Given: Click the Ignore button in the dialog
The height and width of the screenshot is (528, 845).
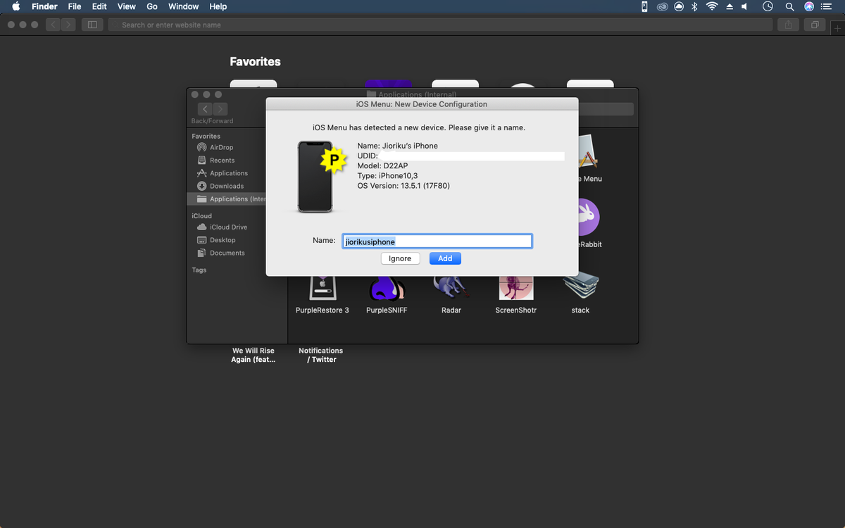Looking at the screenshot, I should (x=400, y=258).
